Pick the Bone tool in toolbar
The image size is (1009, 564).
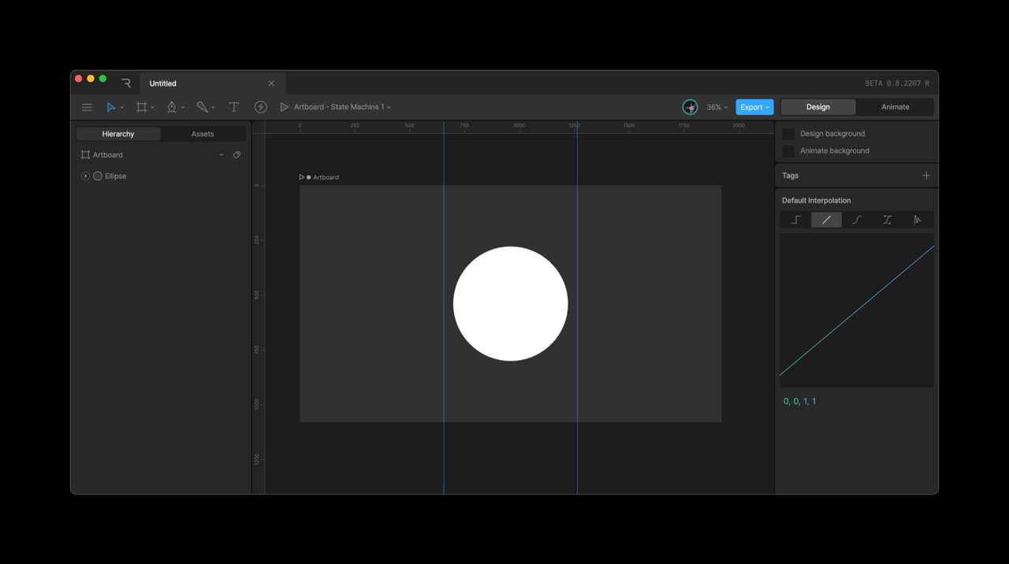202,107
